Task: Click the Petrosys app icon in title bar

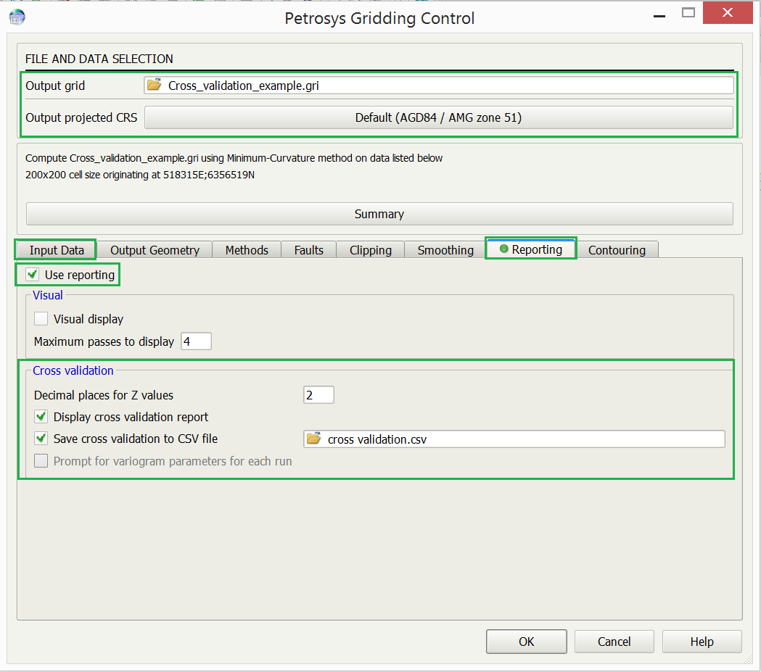Action: (16, 17)
